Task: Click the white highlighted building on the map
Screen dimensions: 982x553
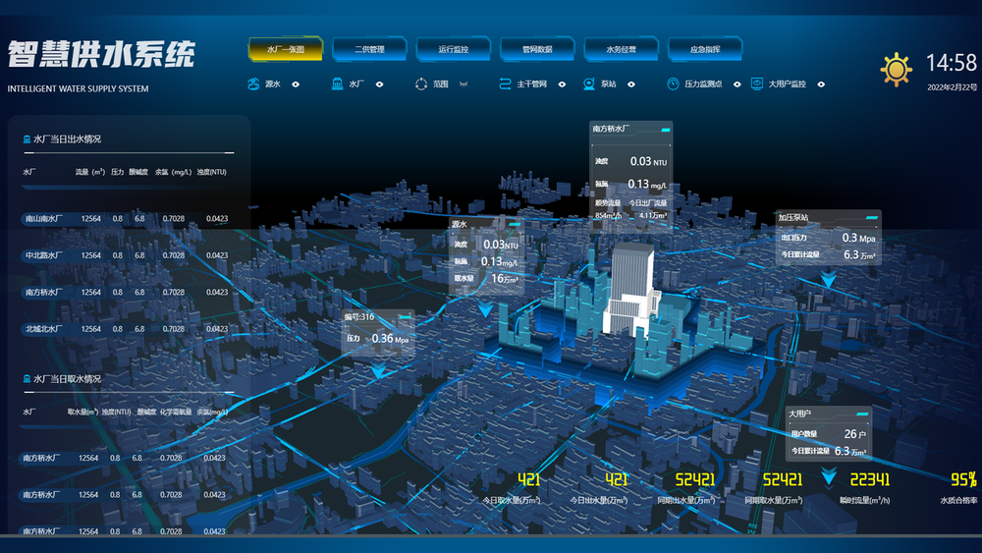Action: (631, 290)
